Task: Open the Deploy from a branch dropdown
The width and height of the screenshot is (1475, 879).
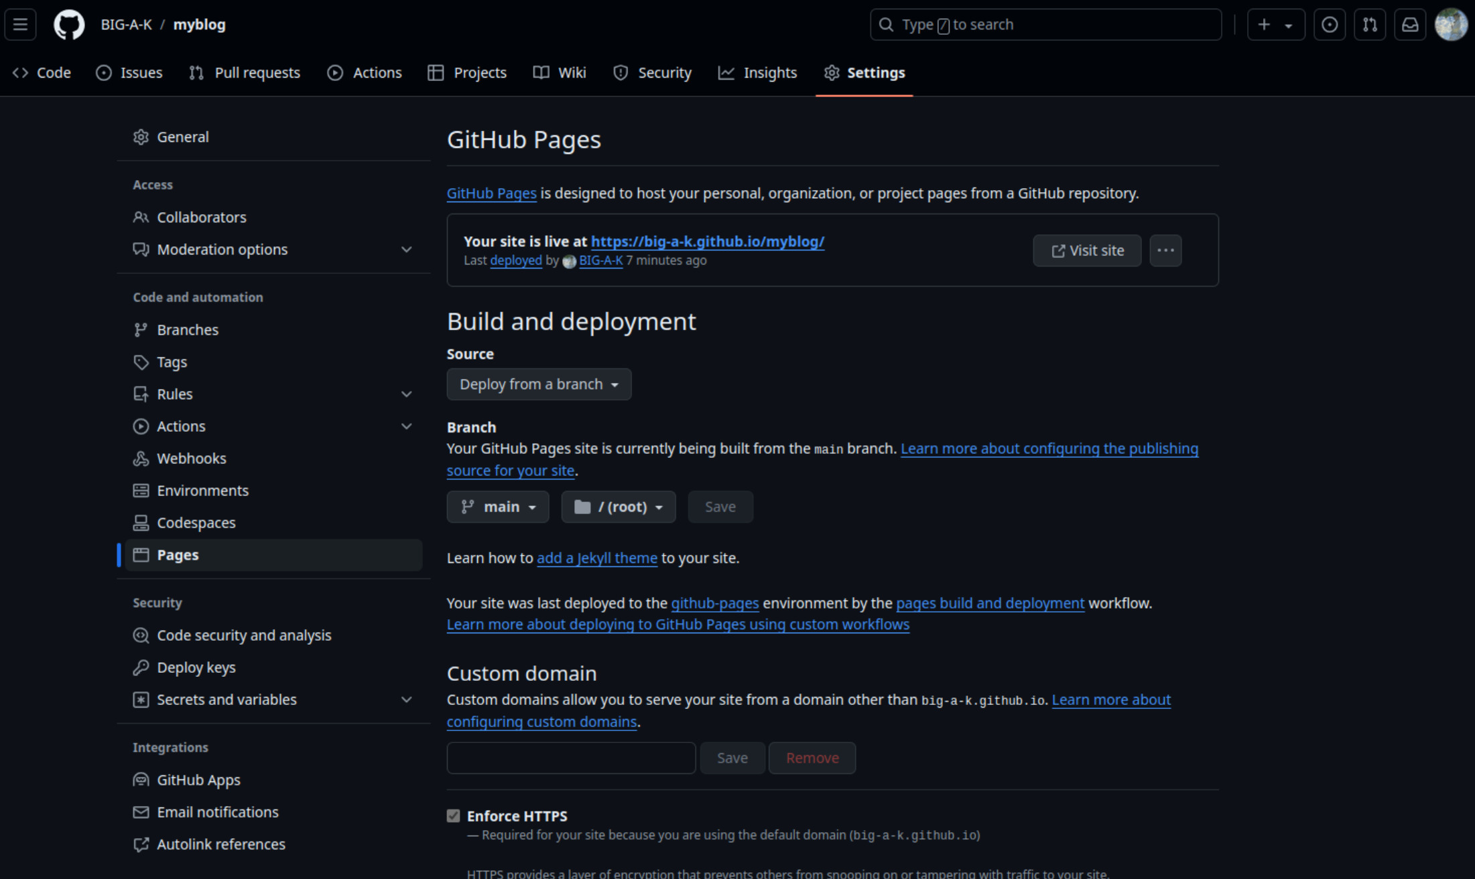Action: pyautogui.click(x=538, y=384)
